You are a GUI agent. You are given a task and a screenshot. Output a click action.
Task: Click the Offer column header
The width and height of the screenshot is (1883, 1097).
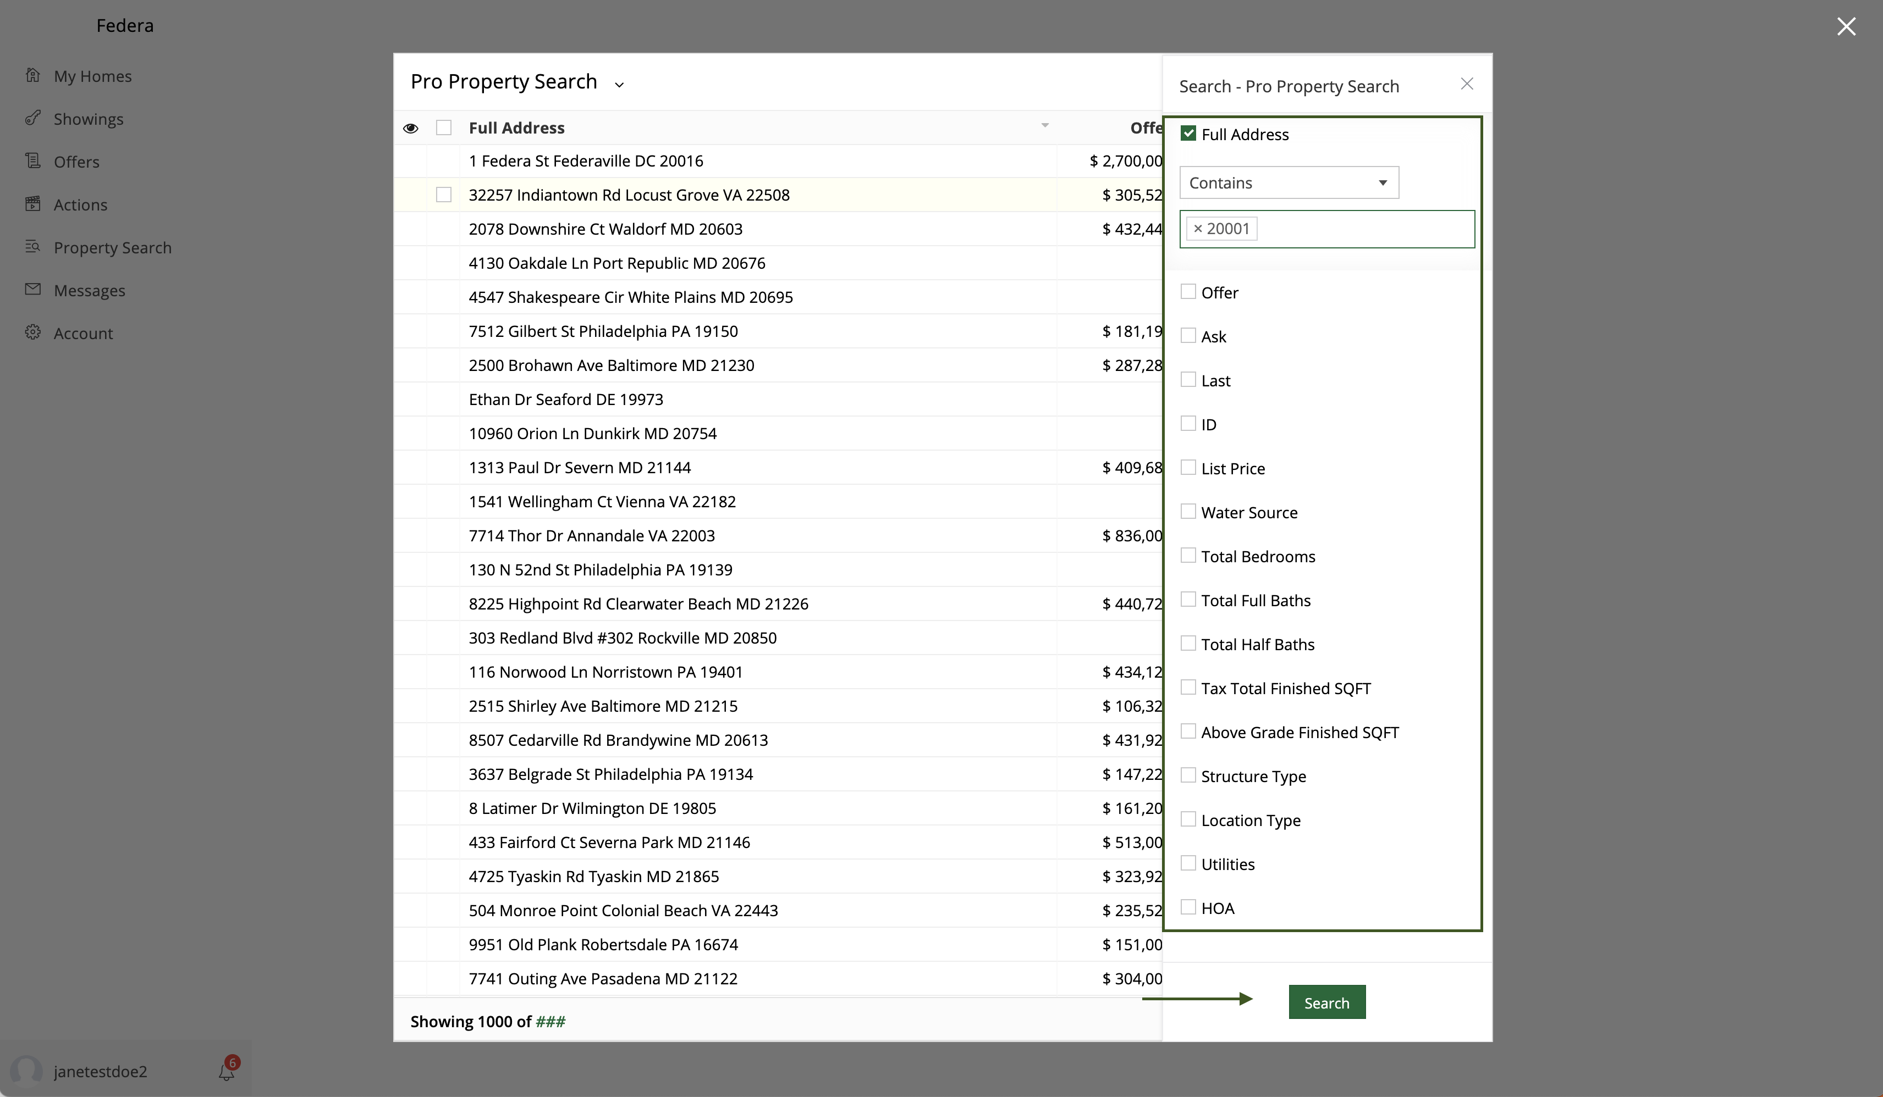1146,128
